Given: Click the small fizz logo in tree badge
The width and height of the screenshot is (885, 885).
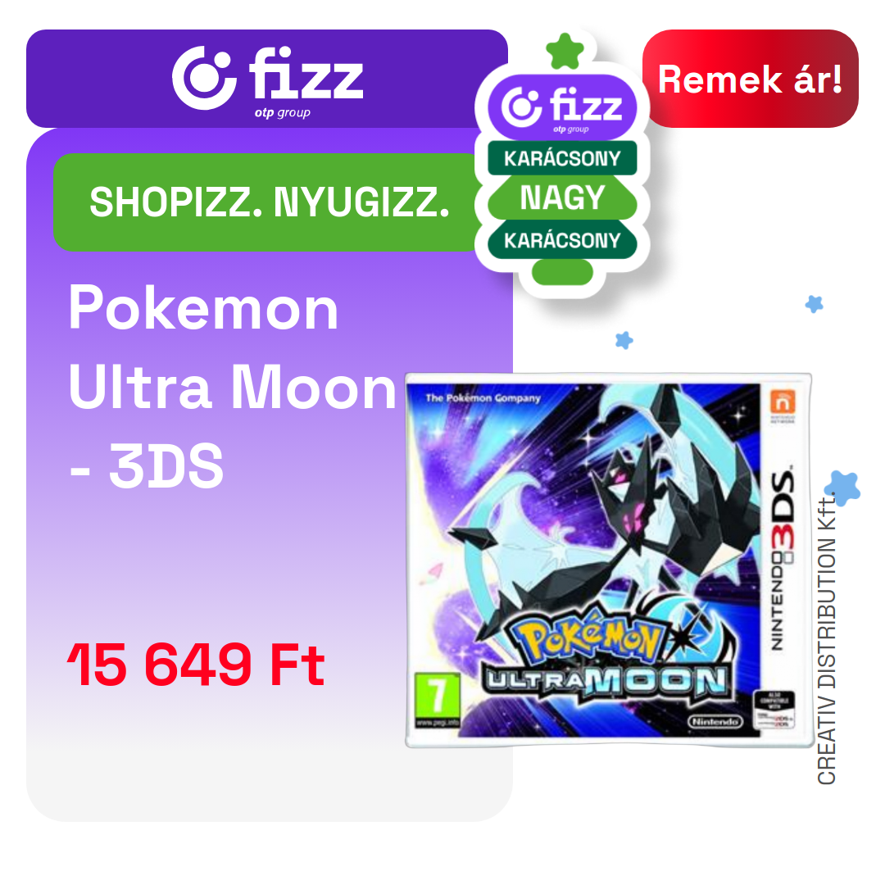Looking at the screenshot, I should [x=562, y=107].
